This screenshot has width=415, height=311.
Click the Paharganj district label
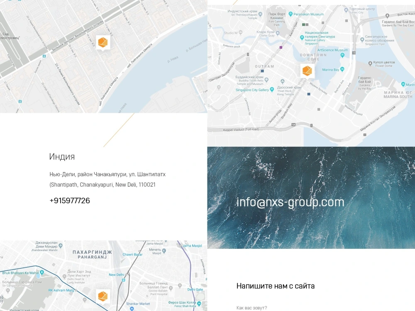coord(92,255)
